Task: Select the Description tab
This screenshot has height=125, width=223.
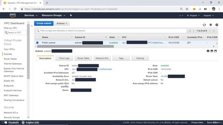Action: (x=45, y=58)
